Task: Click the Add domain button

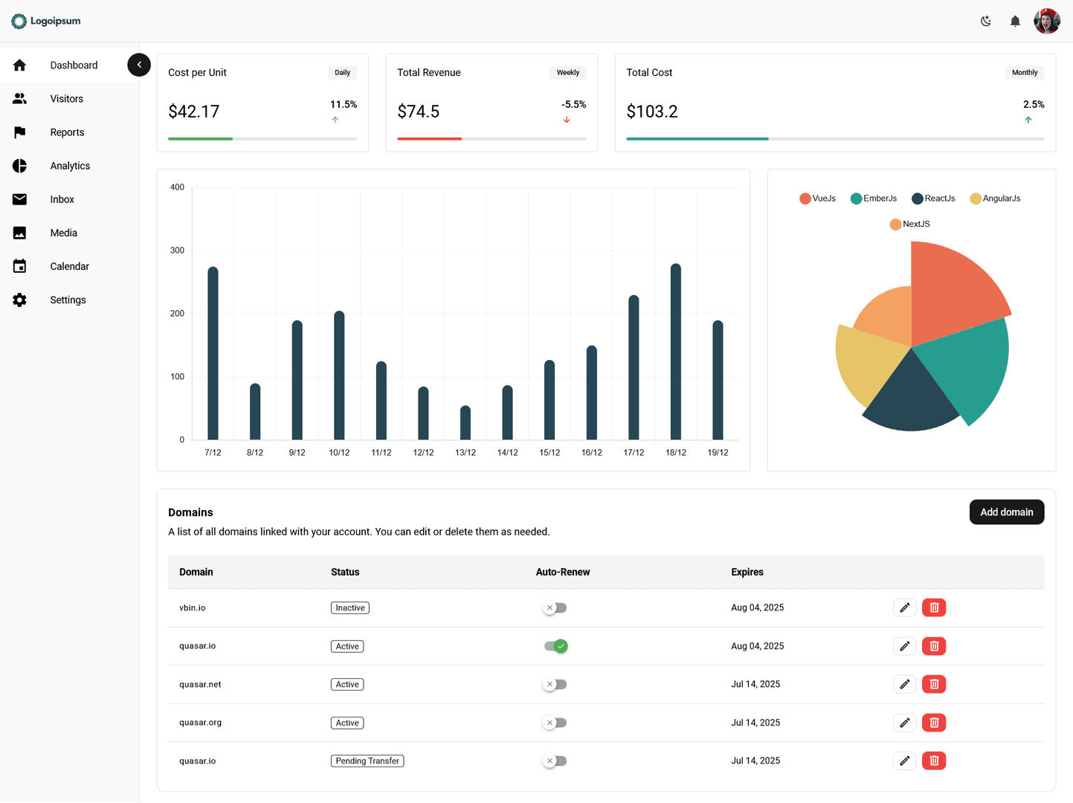Action: 1006,512
